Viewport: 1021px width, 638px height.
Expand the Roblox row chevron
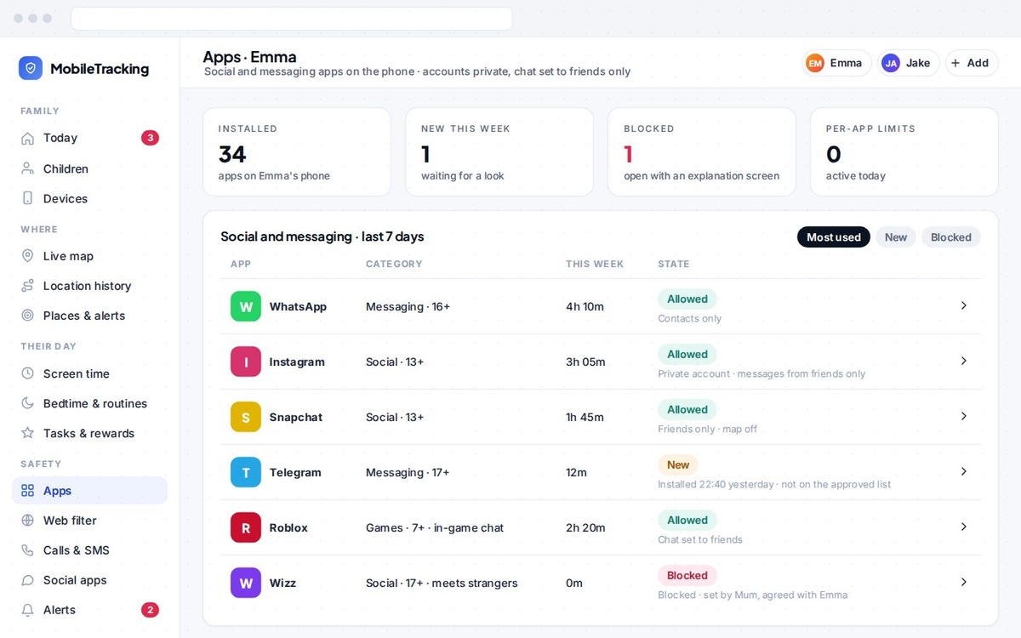coord(964,527)
